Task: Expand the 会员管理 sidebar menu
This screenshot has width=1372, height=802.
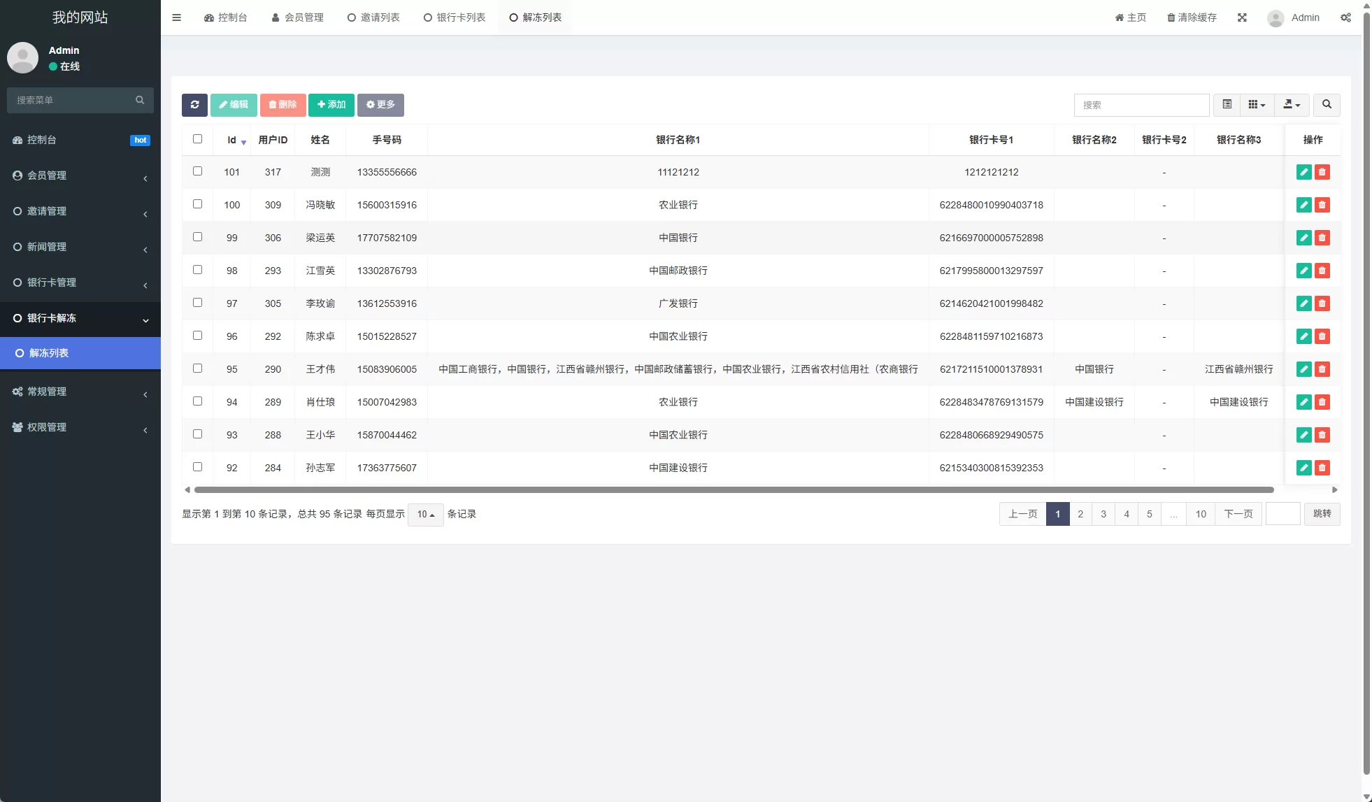Action: 80,176
